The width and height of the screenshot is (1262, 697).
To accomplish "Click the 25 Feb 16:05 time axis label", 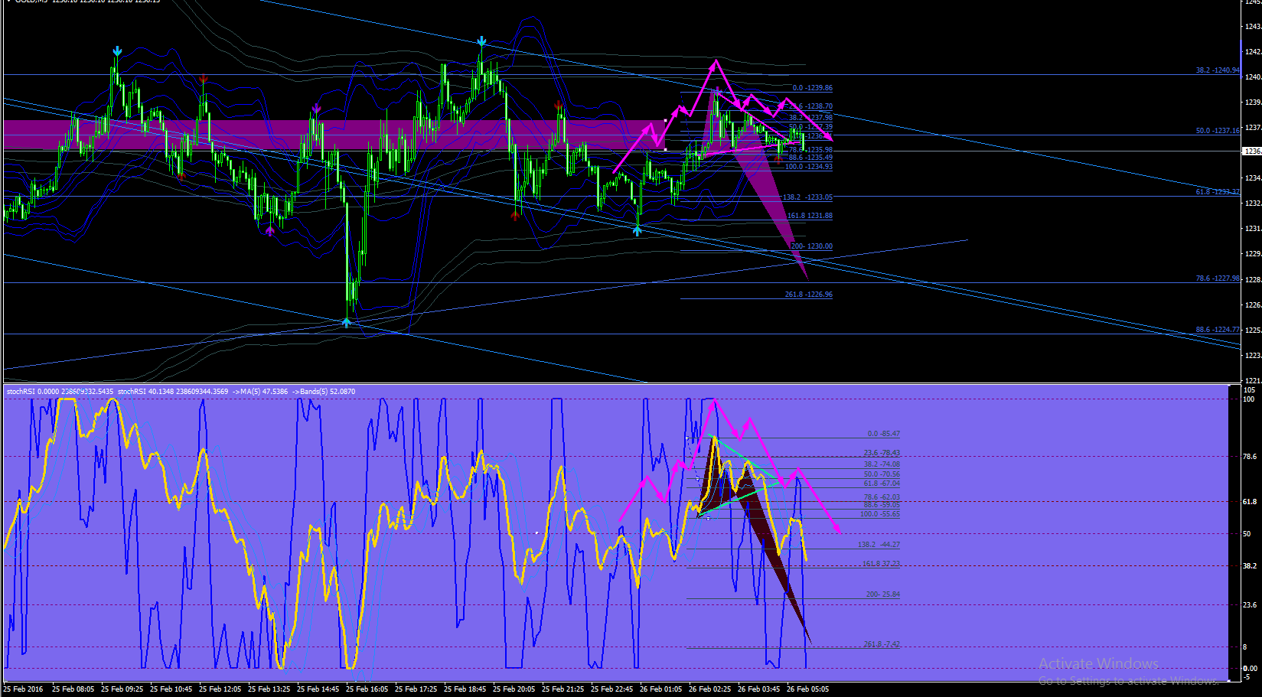I will (x=367, y=689).
